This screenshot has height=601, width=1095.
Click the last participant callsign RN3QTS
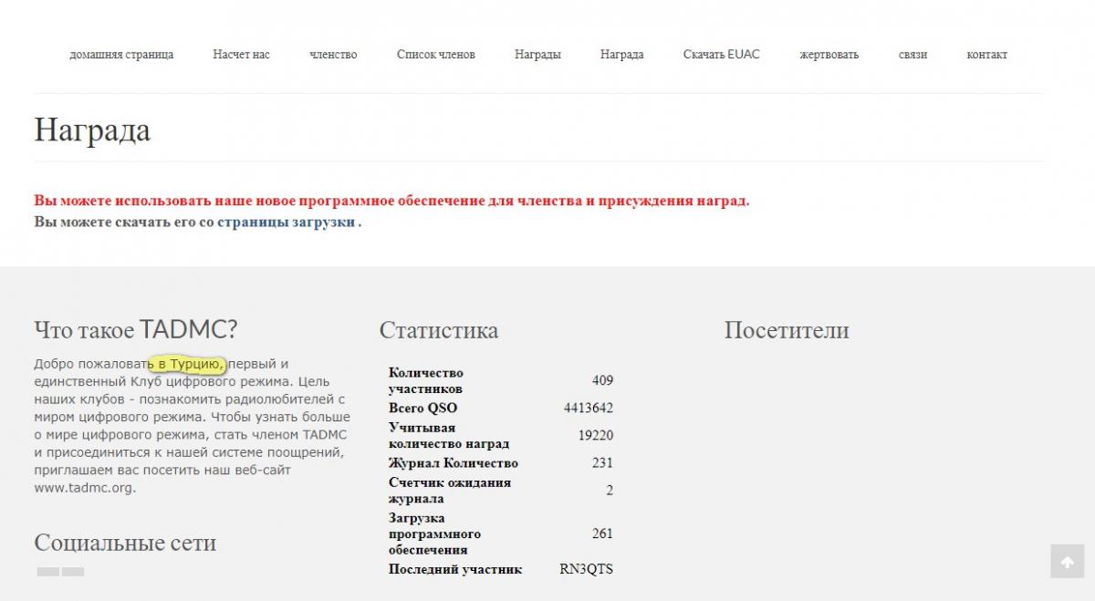pyautogui.click(x=586, y=569)
